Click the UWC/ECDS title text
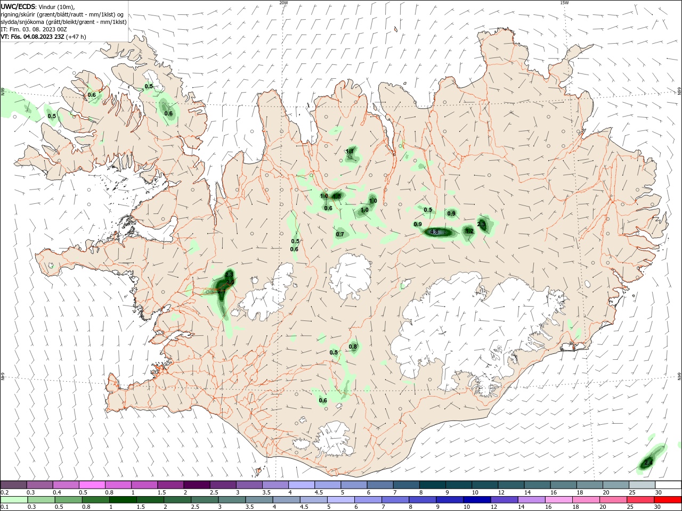682x511 pixels. 18,6
